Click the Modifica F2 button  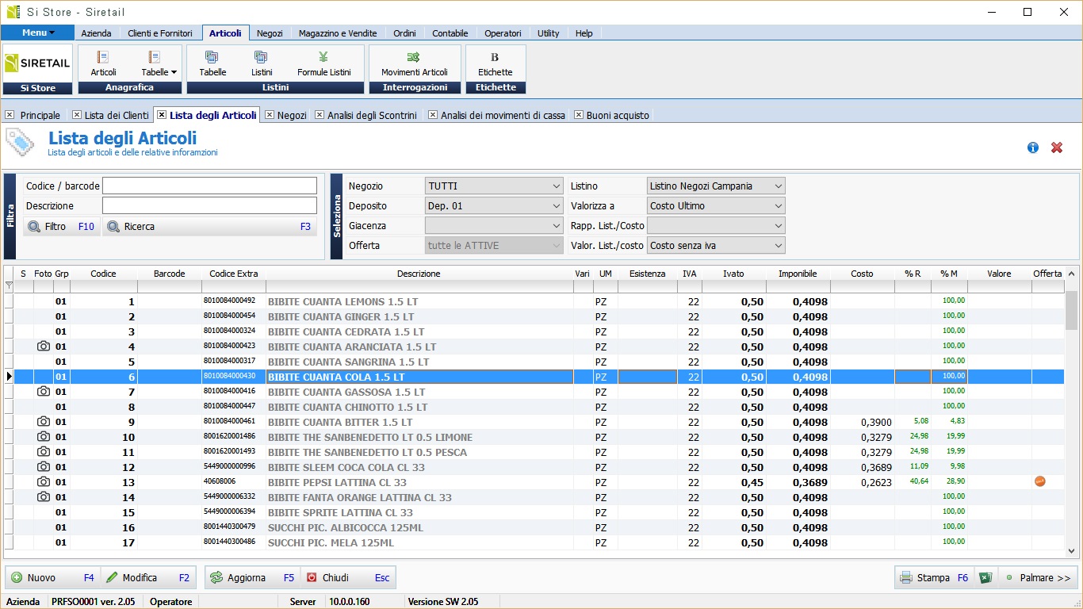147,578
